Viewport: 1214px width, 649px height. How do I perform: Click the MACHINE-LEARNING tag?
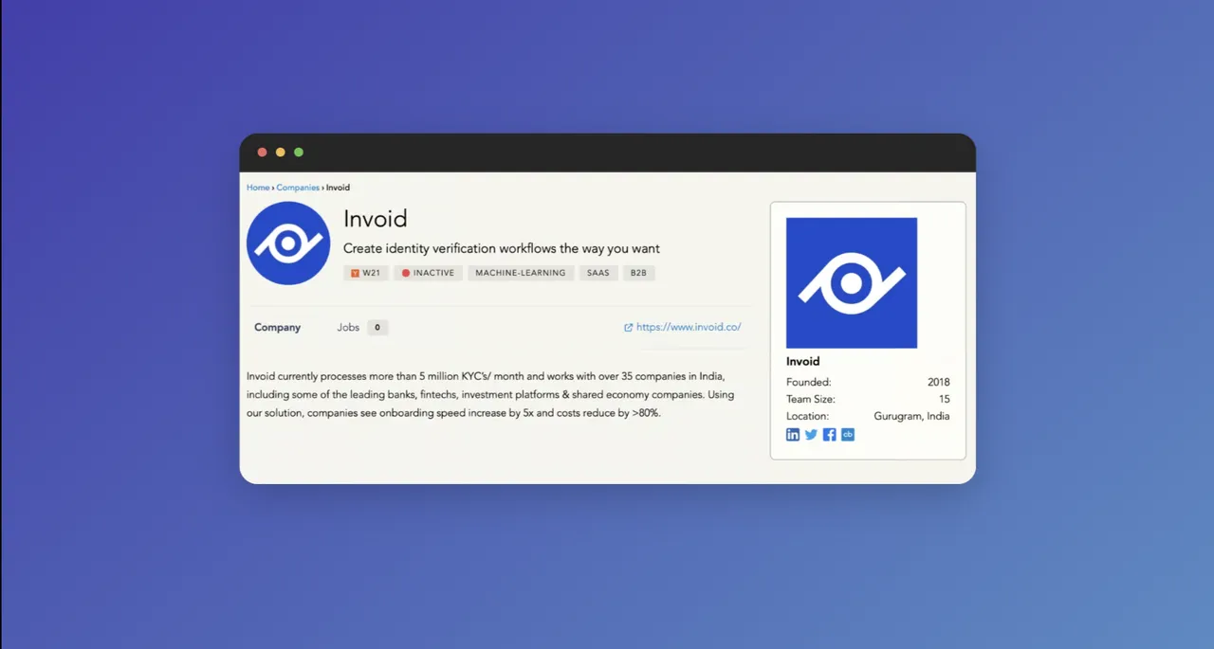tap(521, 273)
